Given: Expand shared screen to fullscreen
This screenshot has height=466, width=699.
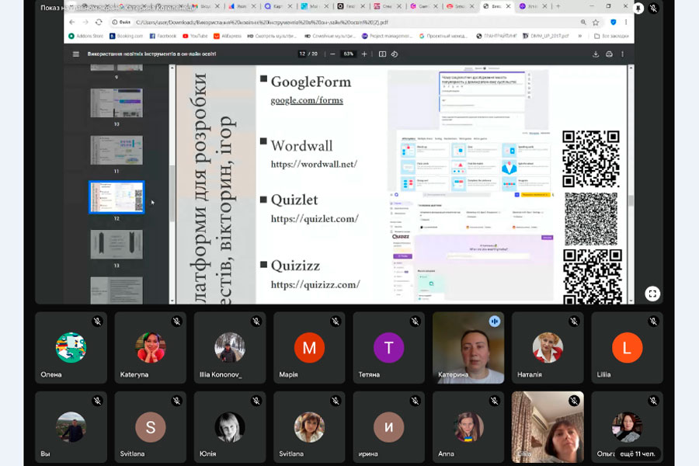Looking at the screenshot, I should click(652, 294).
